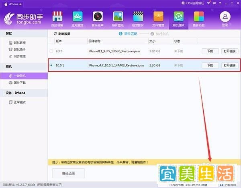Open the 更多功能 colorful tiles icon
Screen dimensions: 241x188
pos(199,17)
